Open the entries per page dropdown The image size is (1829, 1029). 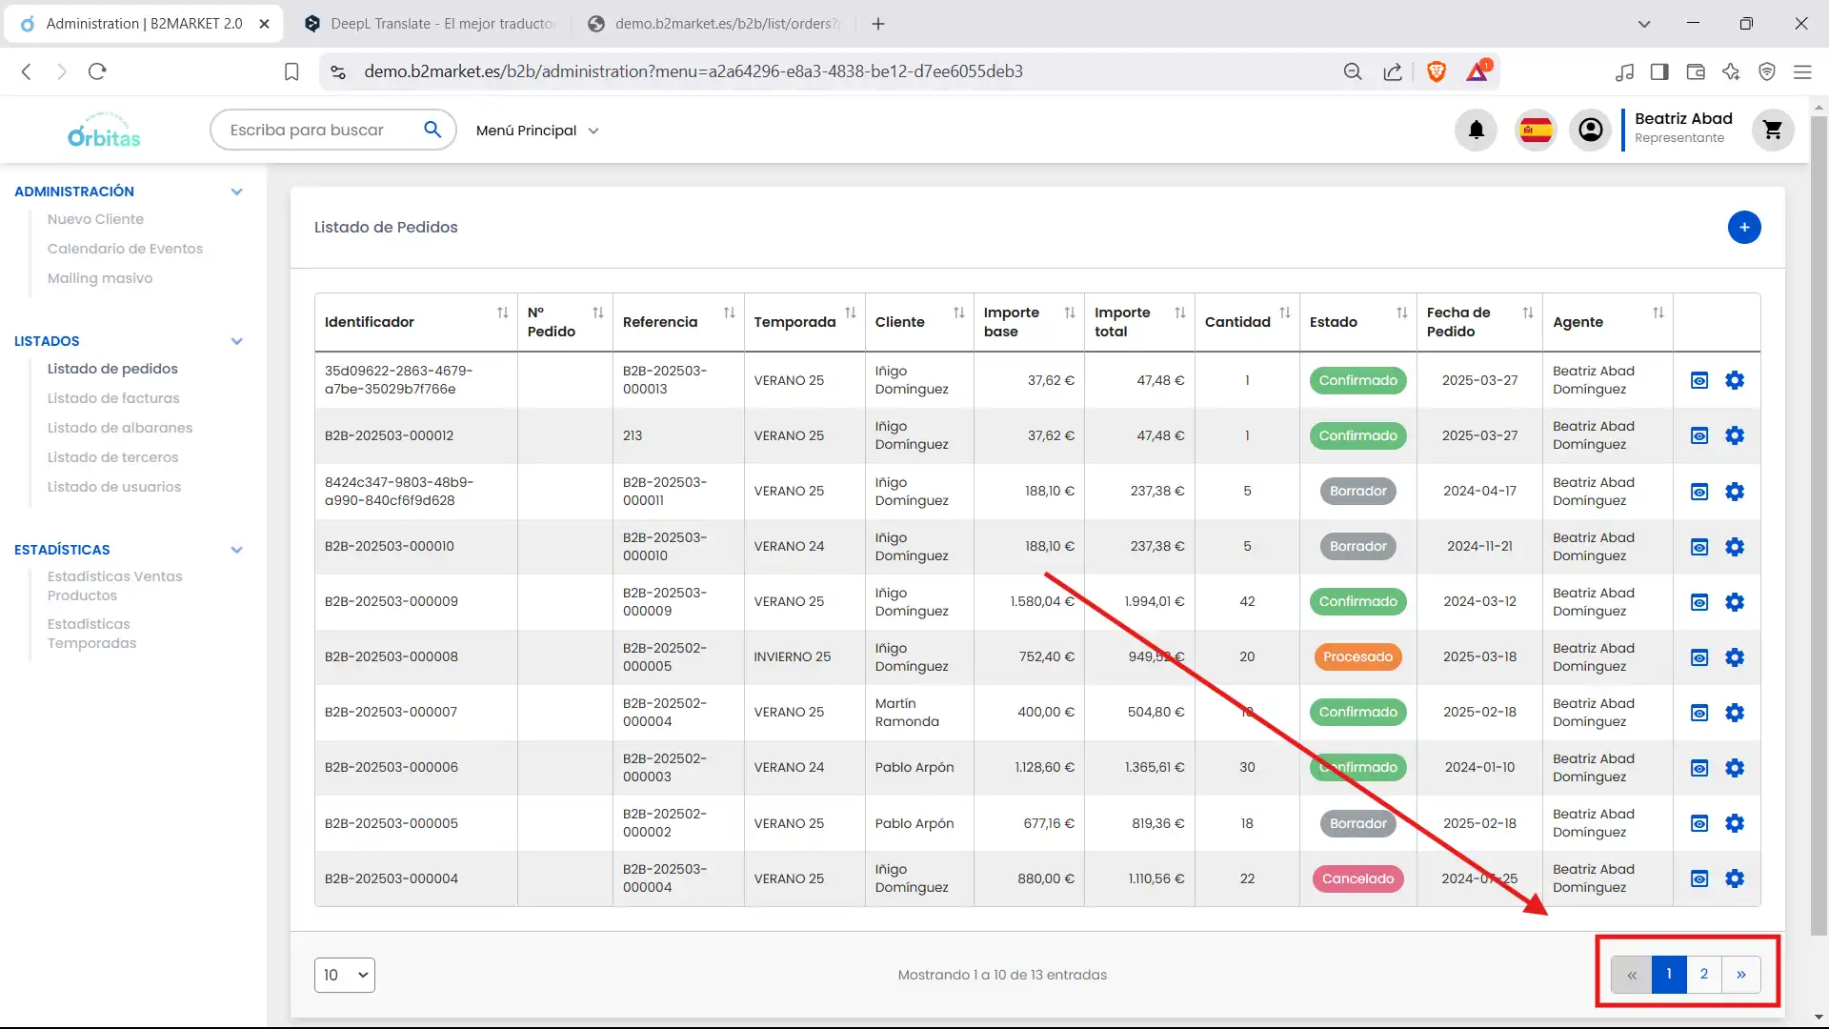coord(344,975)
